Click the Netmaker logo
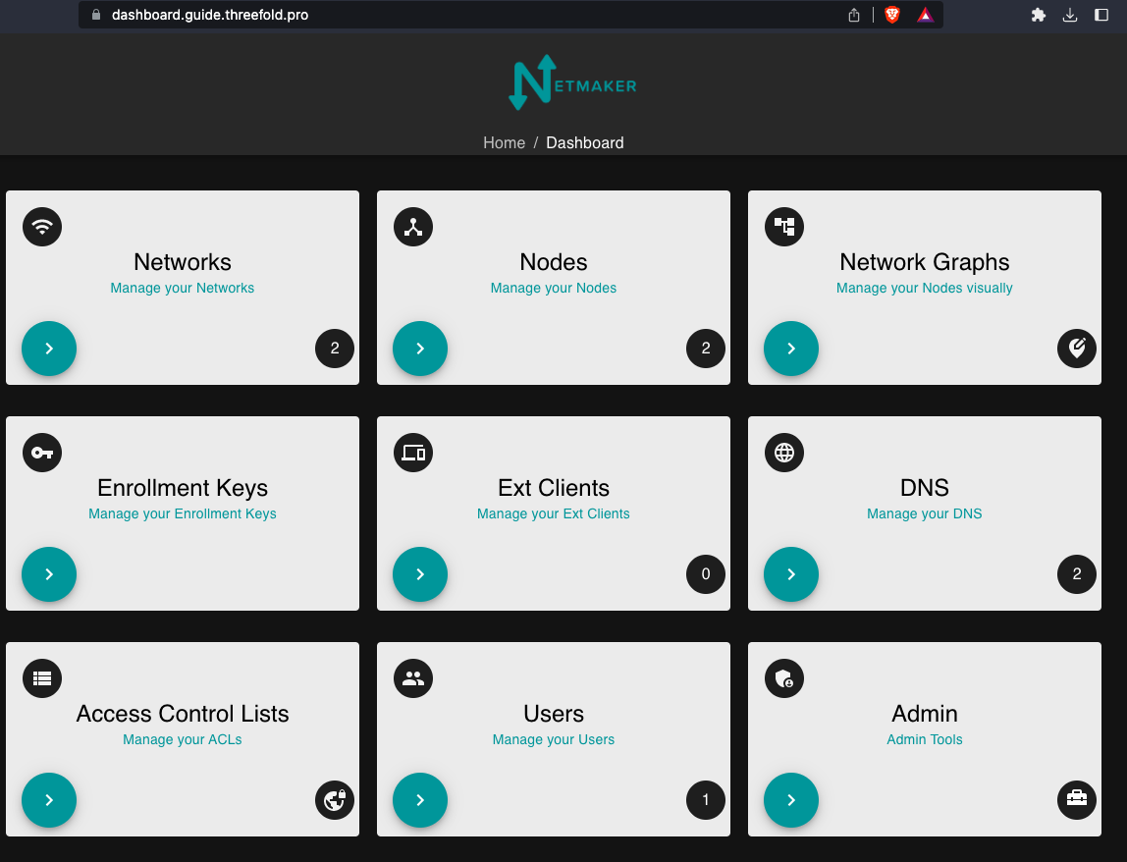This screenshot has height=862, width=1127. [x=572, y=82]
